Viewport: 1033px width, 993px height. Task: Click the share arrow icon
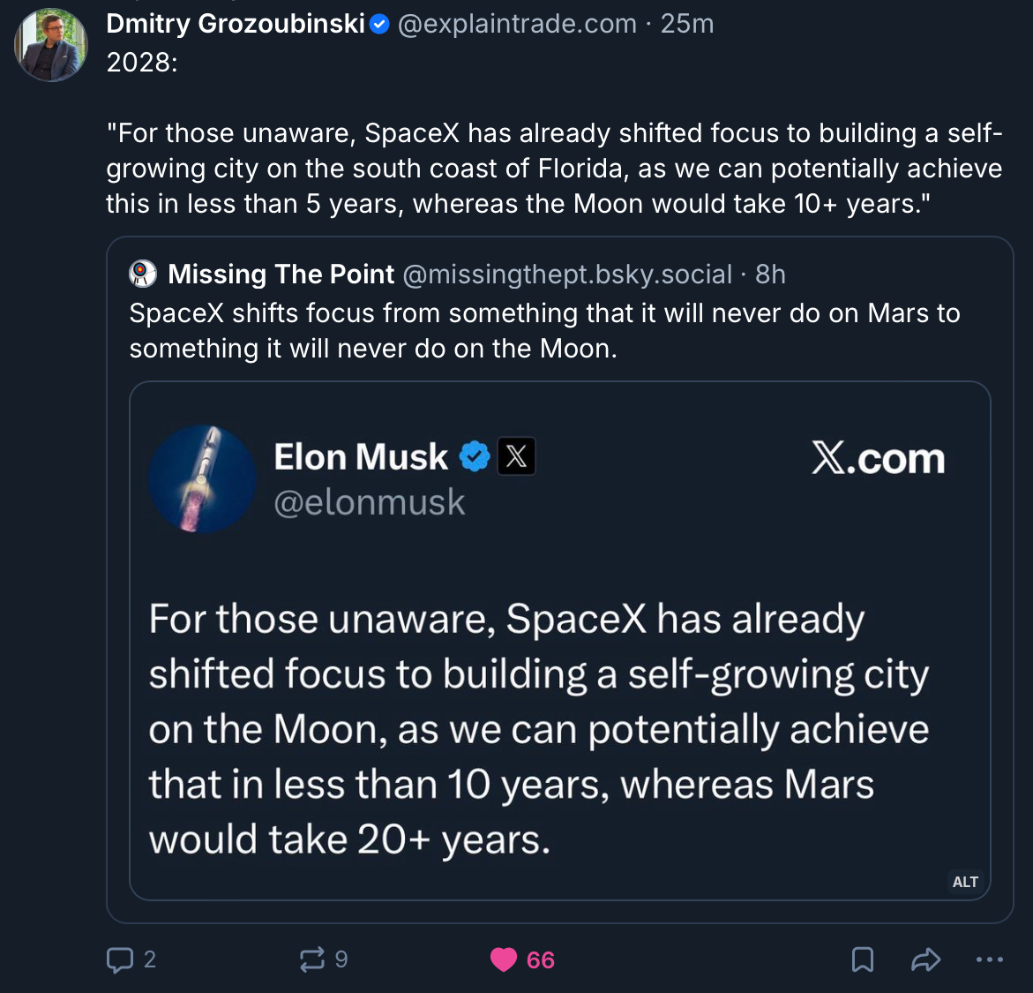pyautogui.click(x=925, y=959)
